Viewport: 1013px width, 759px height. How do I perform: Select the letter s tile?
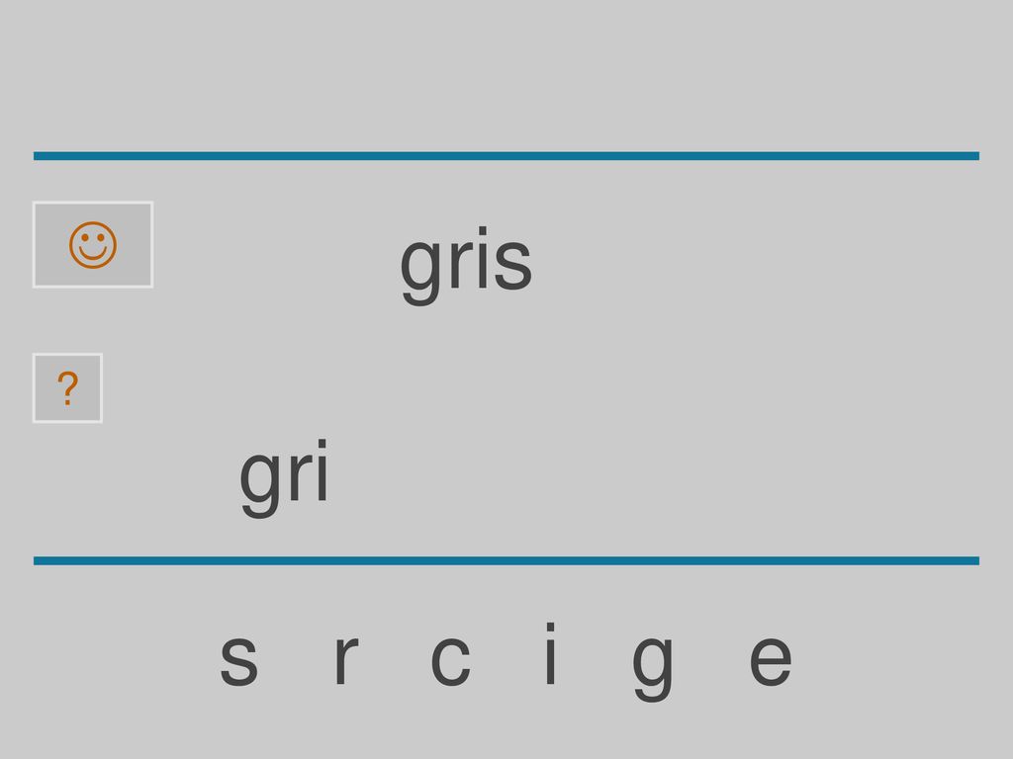(x=239, y=660)
